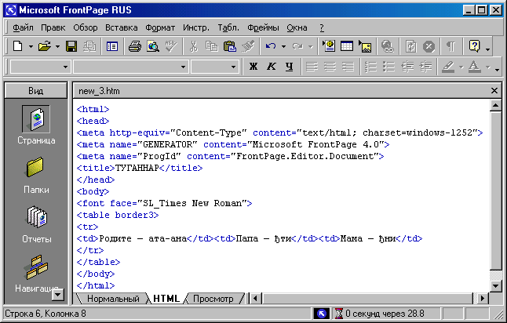Click the Stop icon
The image size is (507, 323).
[x=429, y=47]
